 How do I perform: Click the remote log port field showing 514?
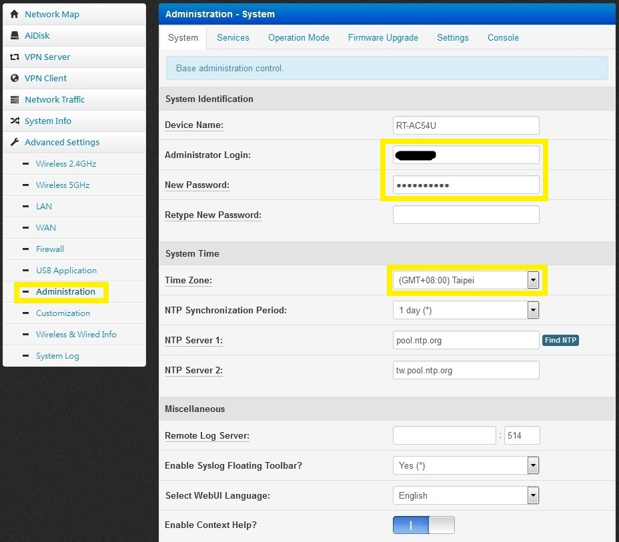pos(522,435)
